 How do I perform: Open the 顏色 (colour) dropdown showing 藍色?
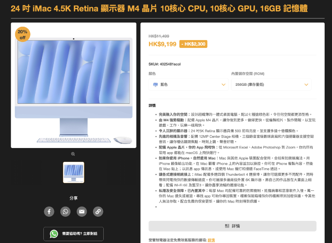tap(189, 84)
